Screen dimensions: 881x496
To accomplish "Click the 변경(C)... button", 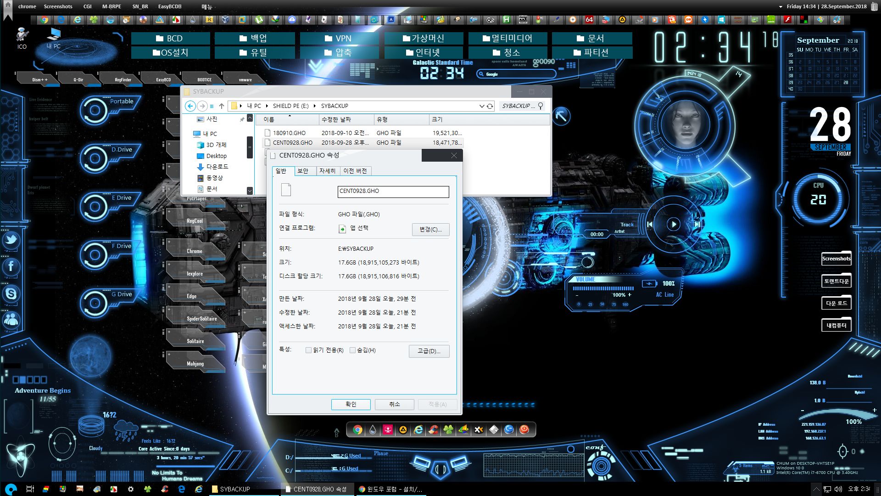I will 430,230.
